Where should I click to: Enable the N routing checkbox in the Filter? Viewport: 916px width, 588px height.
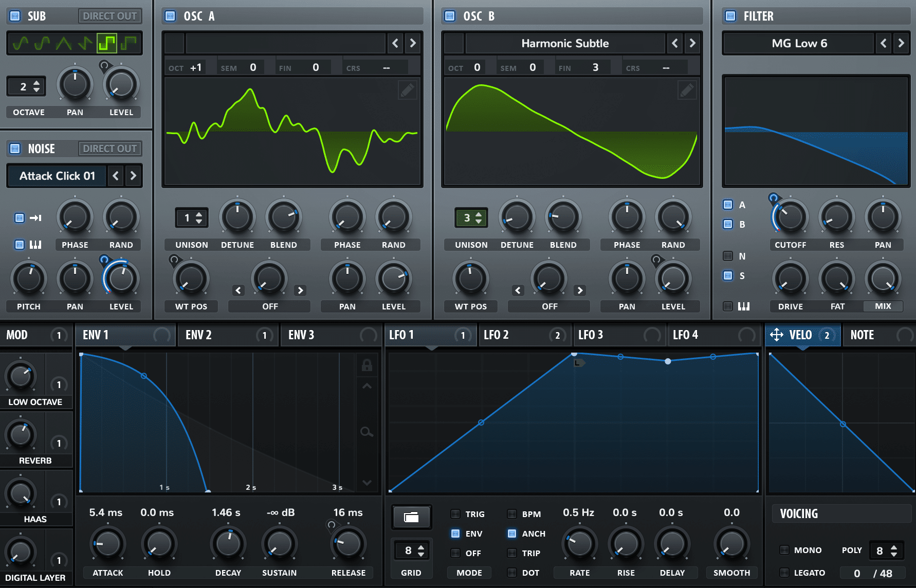coord(727,255)
